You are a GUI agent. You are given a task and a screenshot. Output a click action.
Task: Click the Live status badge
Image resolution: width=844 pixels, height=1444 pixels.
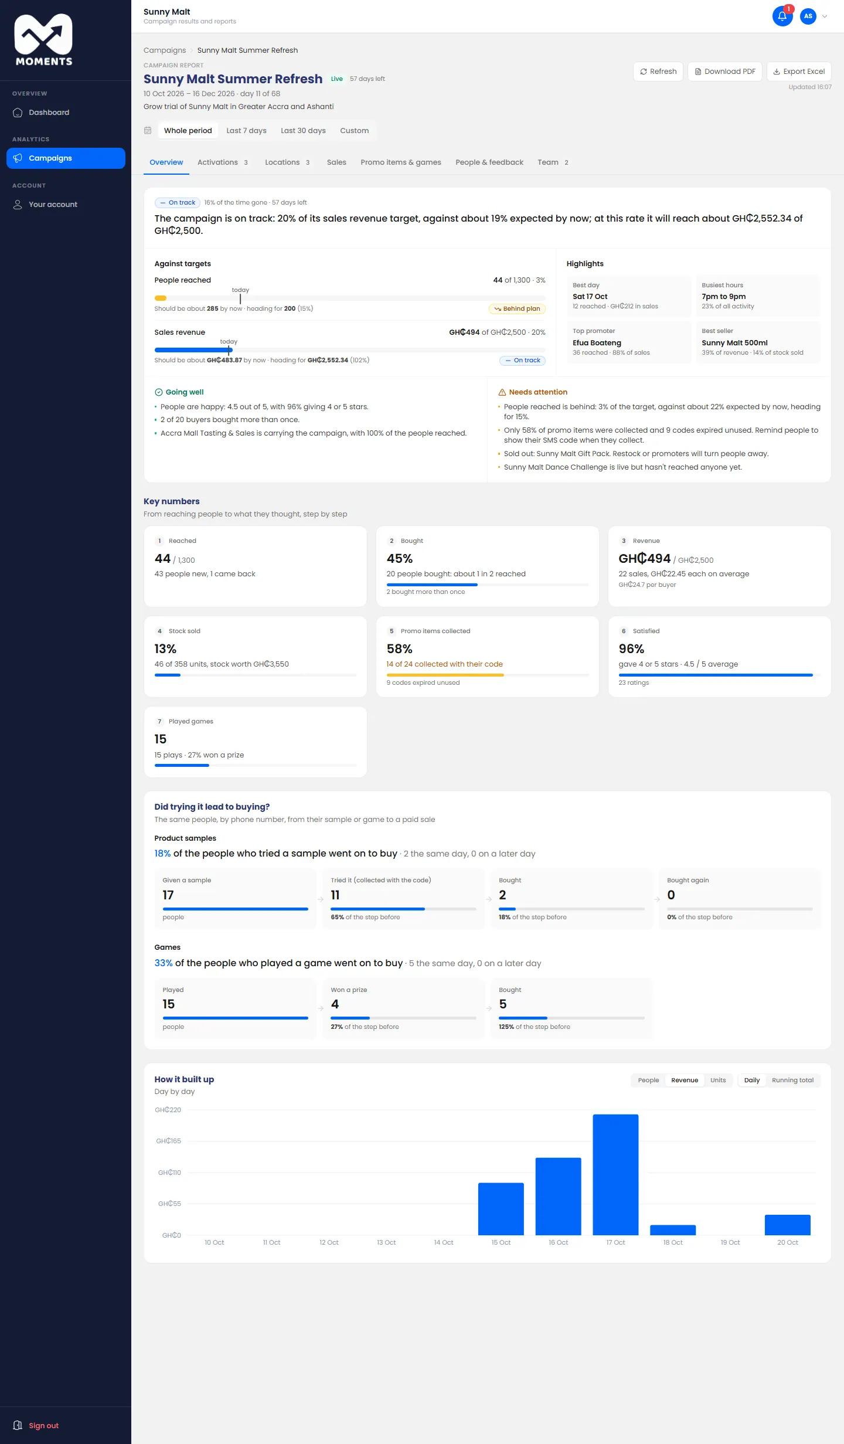pyautogui.click(x=337, y=79)
